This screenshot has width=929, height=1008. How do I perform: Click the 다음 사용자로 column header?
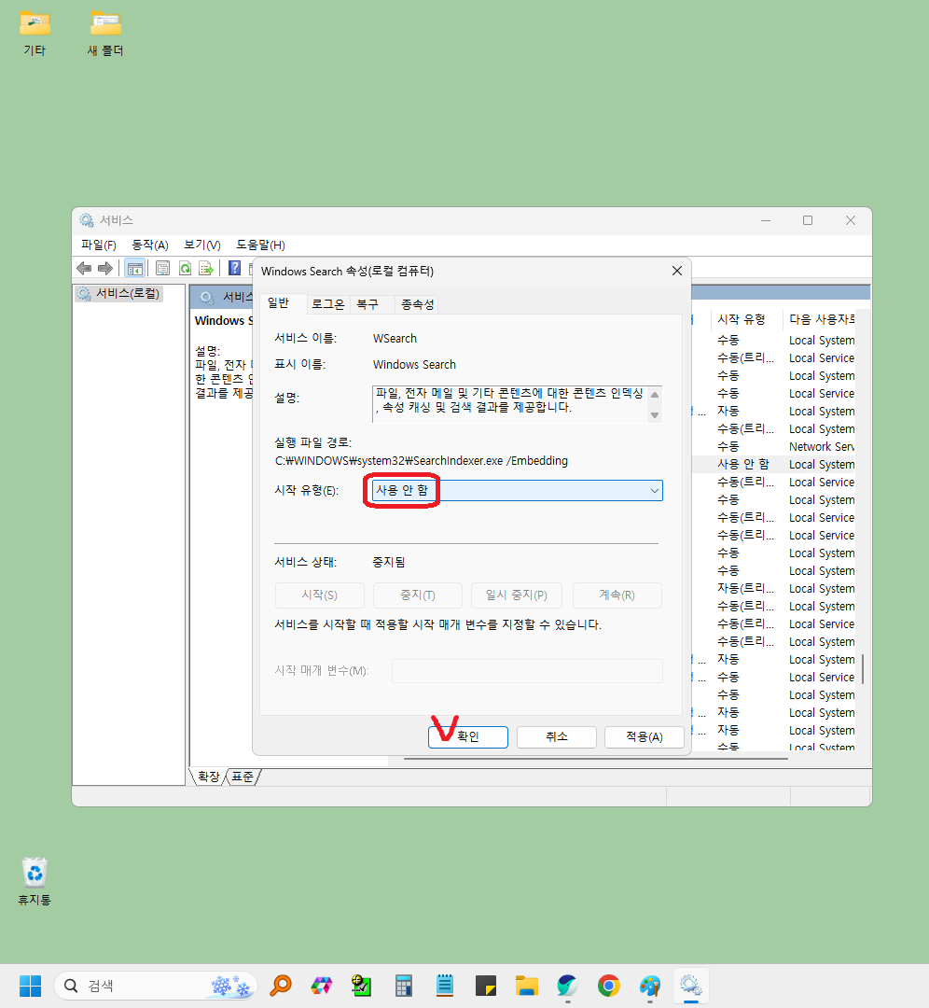coord(821,319)
